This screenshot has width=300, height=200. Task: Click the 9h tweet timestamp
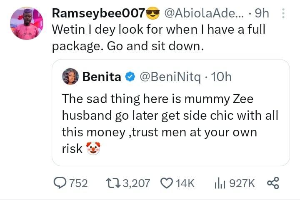click(x=262, y=14)
